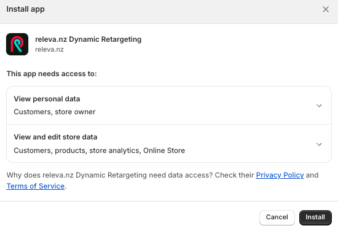This screenshot has height=231, width=338.
Task: Expand the View personal data chevron
Action: (x=319, y=106)
